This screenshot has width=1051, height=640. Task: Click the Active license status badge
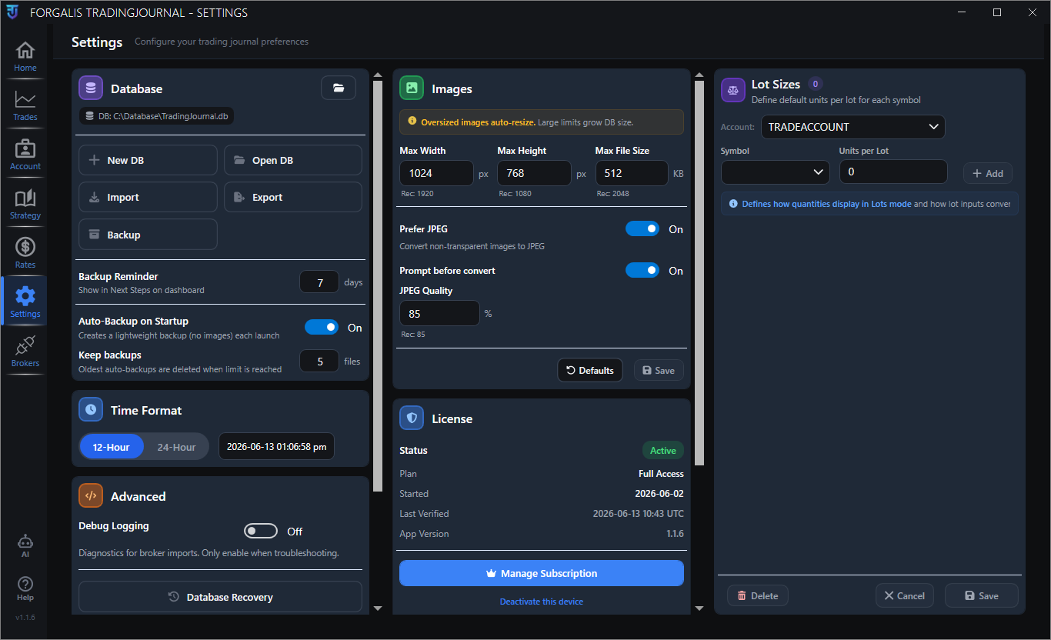coord(663,451)
